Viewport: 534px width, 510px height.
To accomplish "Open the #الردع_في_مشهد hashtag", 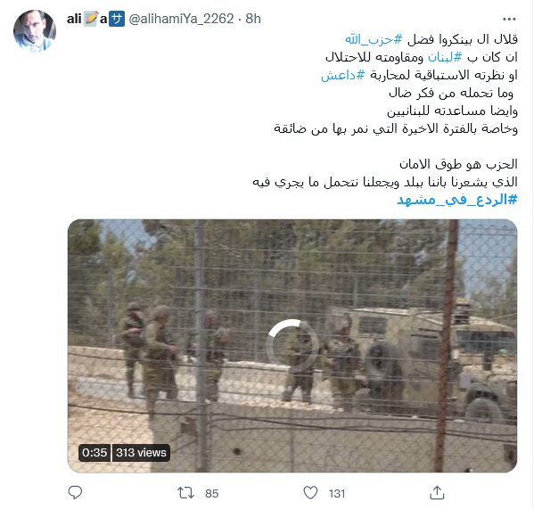I will [x=457, y=200].
